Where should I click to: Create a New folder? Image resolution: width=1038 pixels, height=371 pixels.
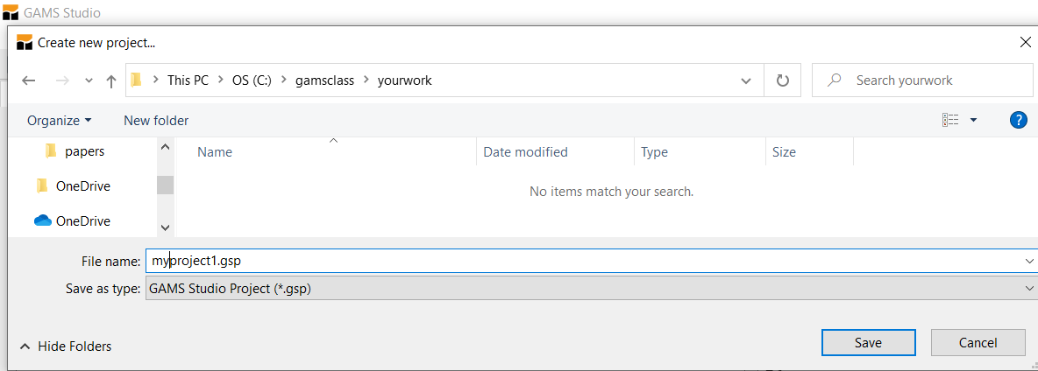156,120
